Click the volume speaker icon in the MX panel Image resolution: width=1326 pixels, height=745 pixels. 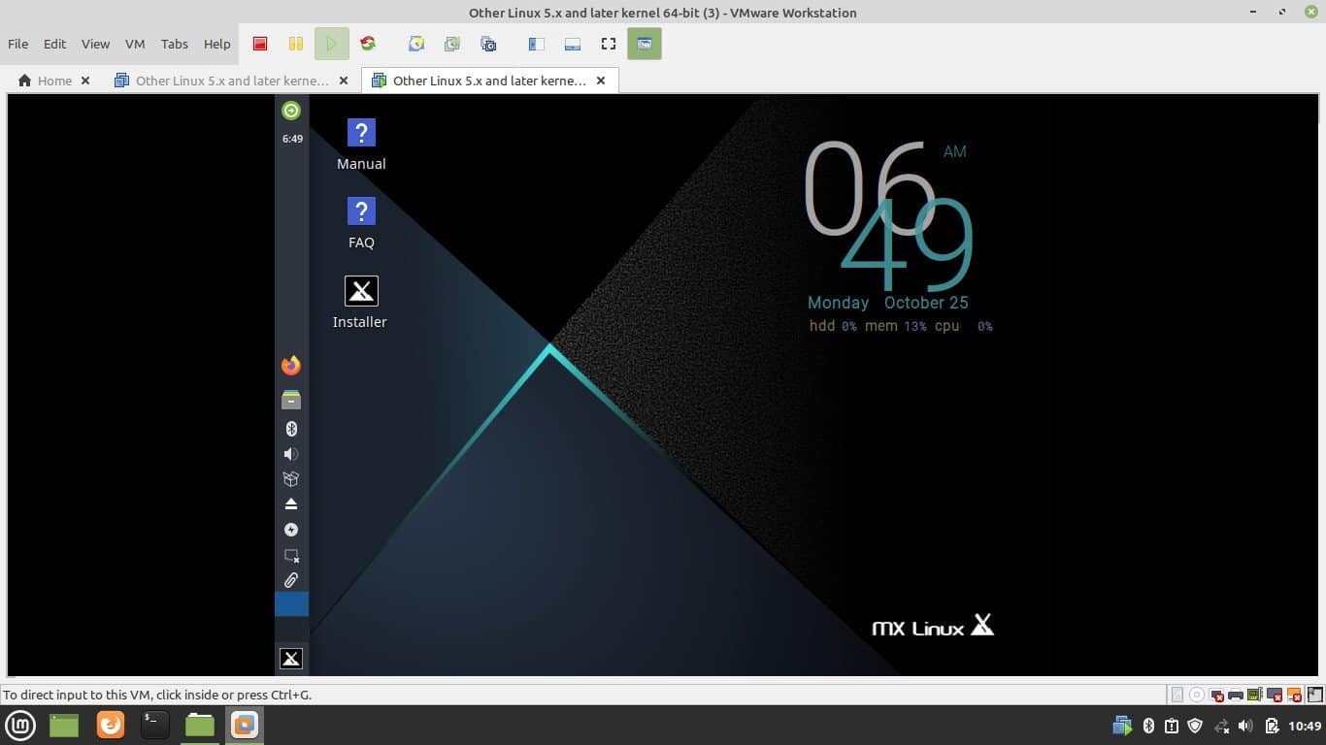tap(291, 454)
